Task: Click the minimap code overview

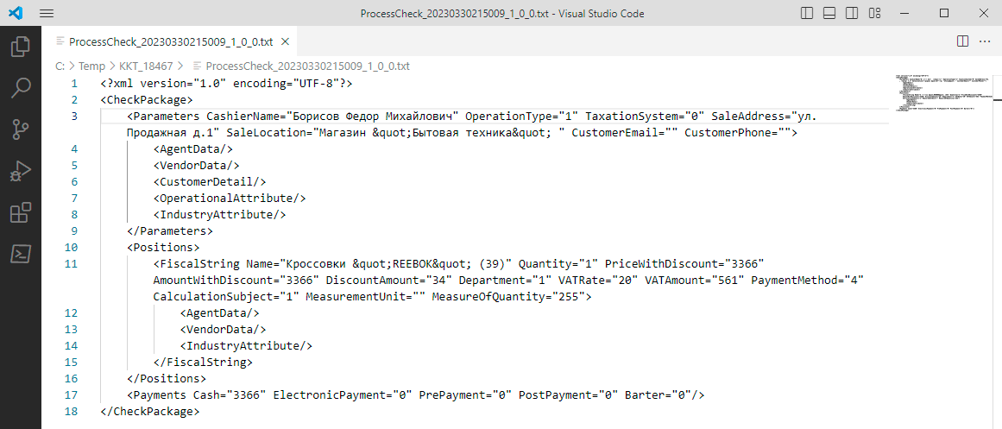Action: pyautogui.click(x=943, y=94)
